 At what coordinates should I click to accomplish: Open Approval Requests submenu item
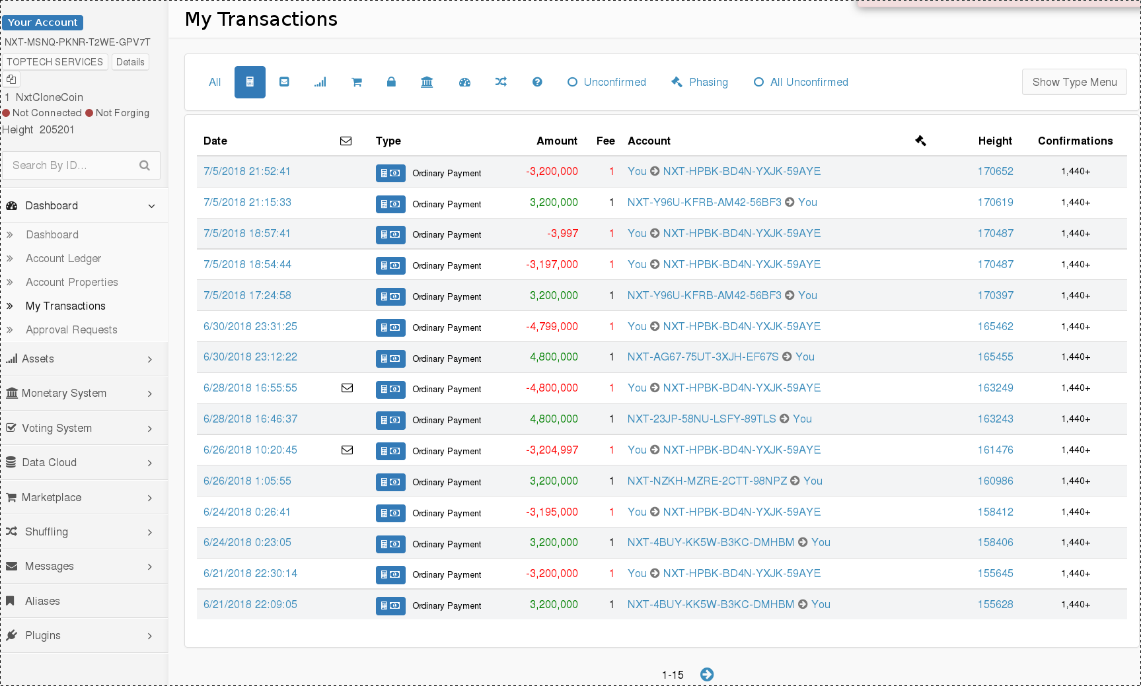tap(71, 329)
